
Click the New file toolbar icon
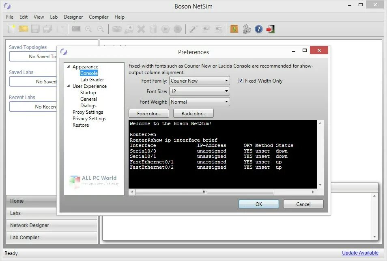[x=11, y=29]
